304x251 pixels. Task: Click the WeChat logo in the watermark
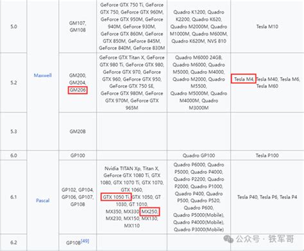228,239
